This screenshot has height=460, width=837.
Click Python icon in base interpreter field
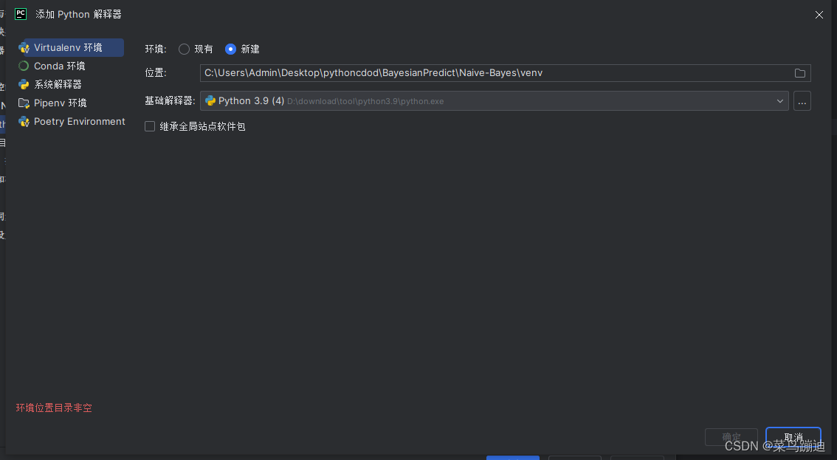pos(210,101)
